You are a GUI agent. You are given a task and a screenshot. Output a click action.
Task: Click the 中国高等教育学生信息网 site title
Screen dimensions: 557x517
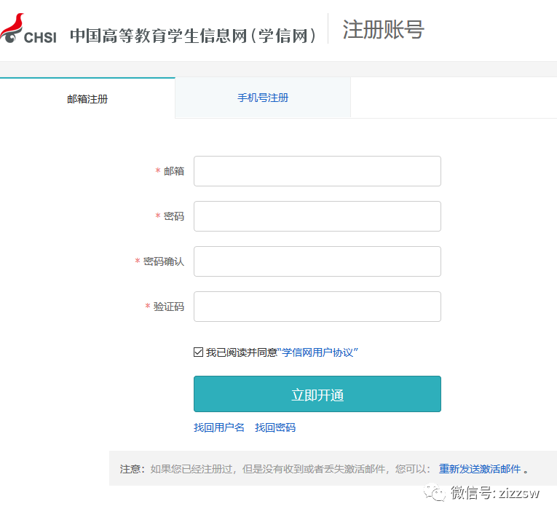[194, 35]
